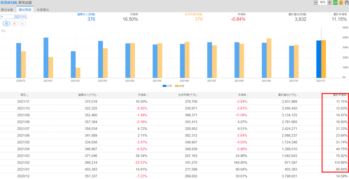Select the 2021/03 table row label
The image size is (349, 179).
coord(23,156)
